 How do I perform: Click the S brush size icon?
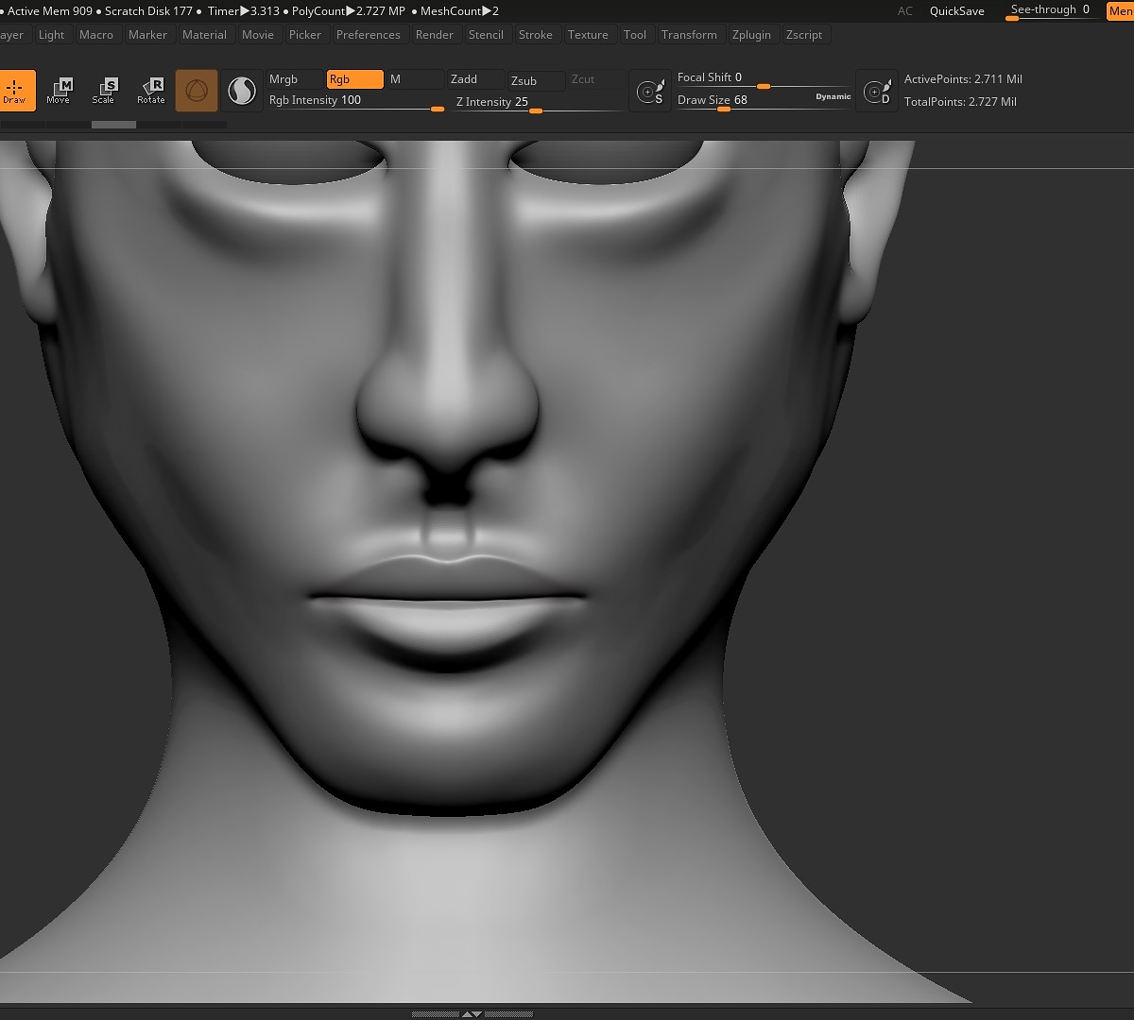pyautogui.click(x=650, y=91)
